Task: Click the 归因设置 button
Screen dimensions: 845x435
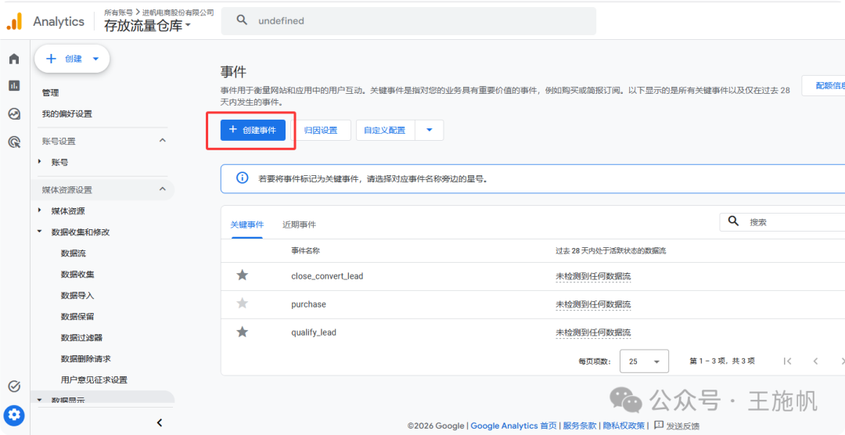Action: pyautogui.click(x=321, y=130)
